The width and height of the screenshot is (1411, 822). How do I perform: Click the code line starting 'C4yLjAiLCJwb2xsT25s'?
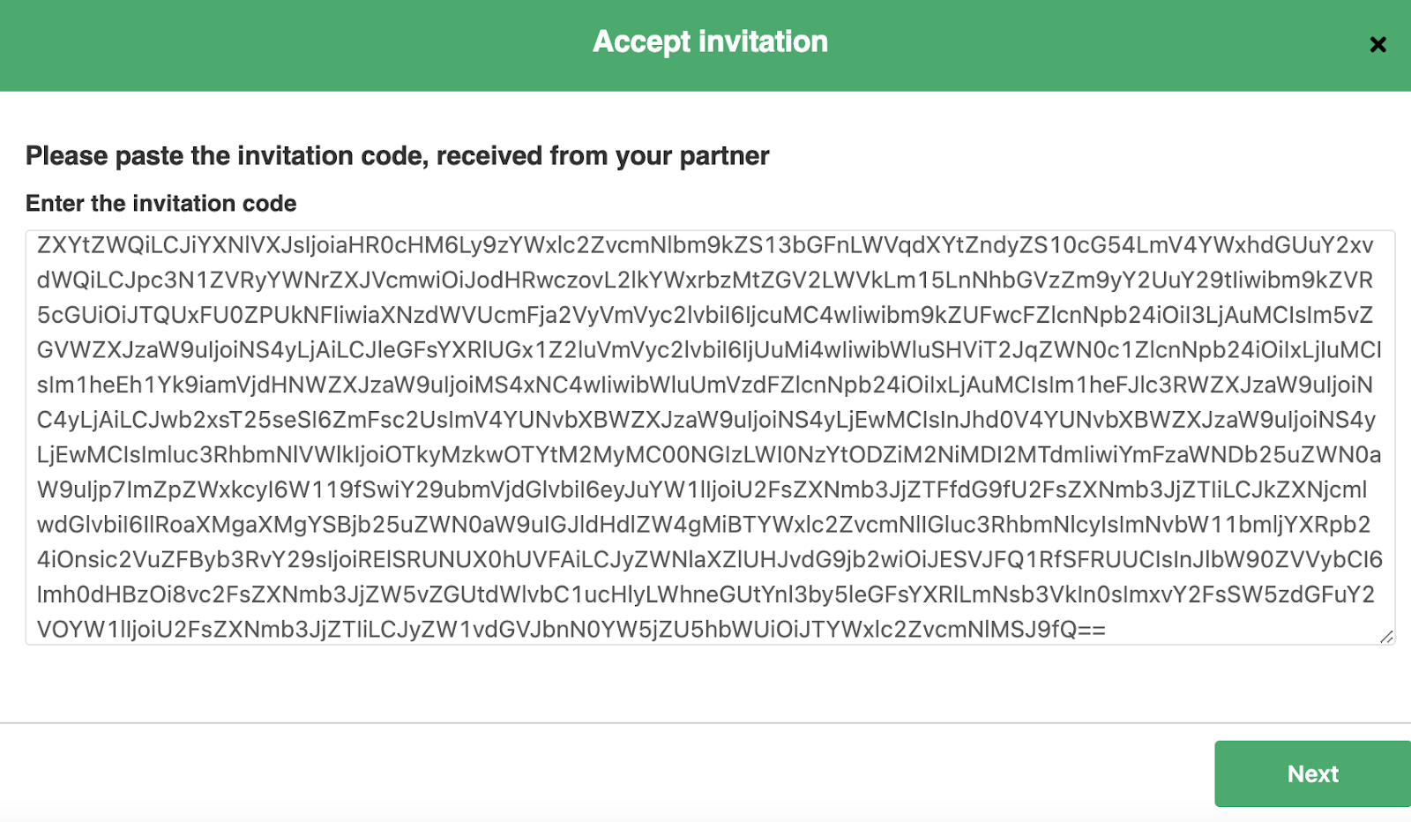tap(705, 420)
